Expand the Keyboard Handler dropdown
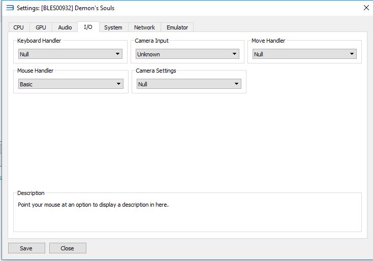Viewport: 373px width, 261px height. (70, 54)
